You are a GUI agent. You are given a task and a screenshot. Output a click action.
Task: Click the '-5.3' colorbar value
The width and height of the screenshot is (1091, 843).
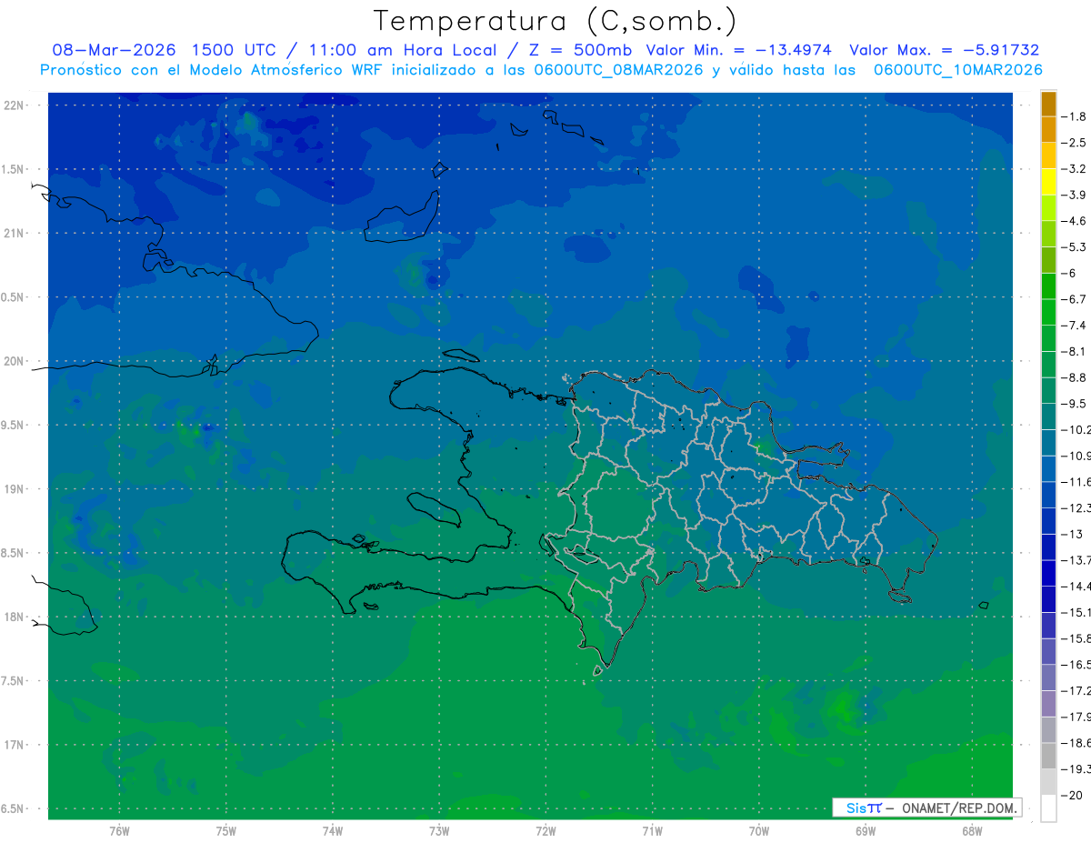pyautogui.click(x=1075, y=246)
